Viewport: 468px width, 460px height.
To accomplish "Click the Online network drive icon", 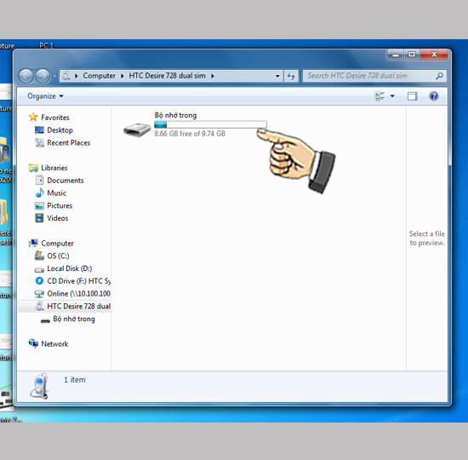I will [x=39, y=294].
